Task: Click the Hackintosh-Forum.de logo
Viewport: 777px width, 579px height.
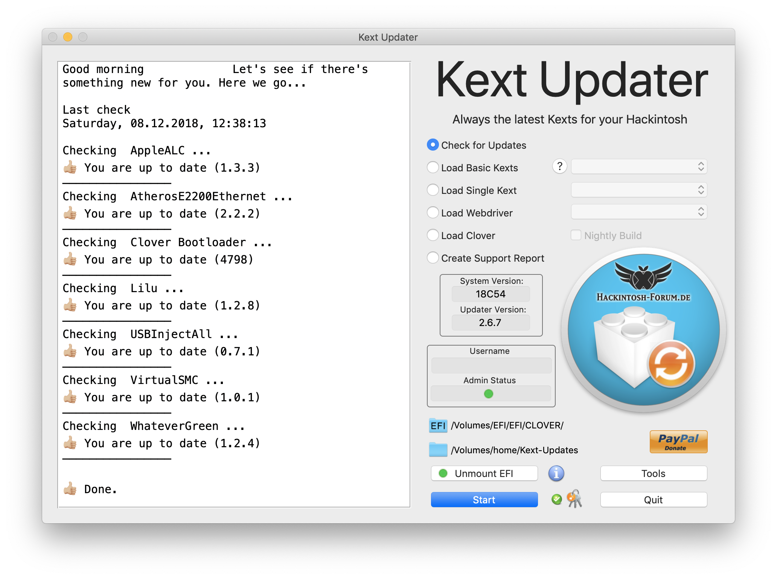Action: point(643,330)
